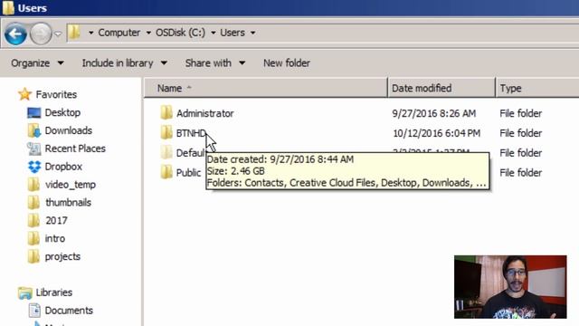
Task: Select Favorites in navigation pane
Action: pyautogui.click(x=56, y=94)
